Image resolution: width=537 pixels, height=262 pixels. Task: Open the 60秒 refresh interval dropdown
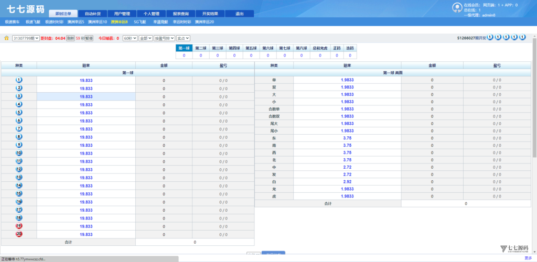pos(130,38)
